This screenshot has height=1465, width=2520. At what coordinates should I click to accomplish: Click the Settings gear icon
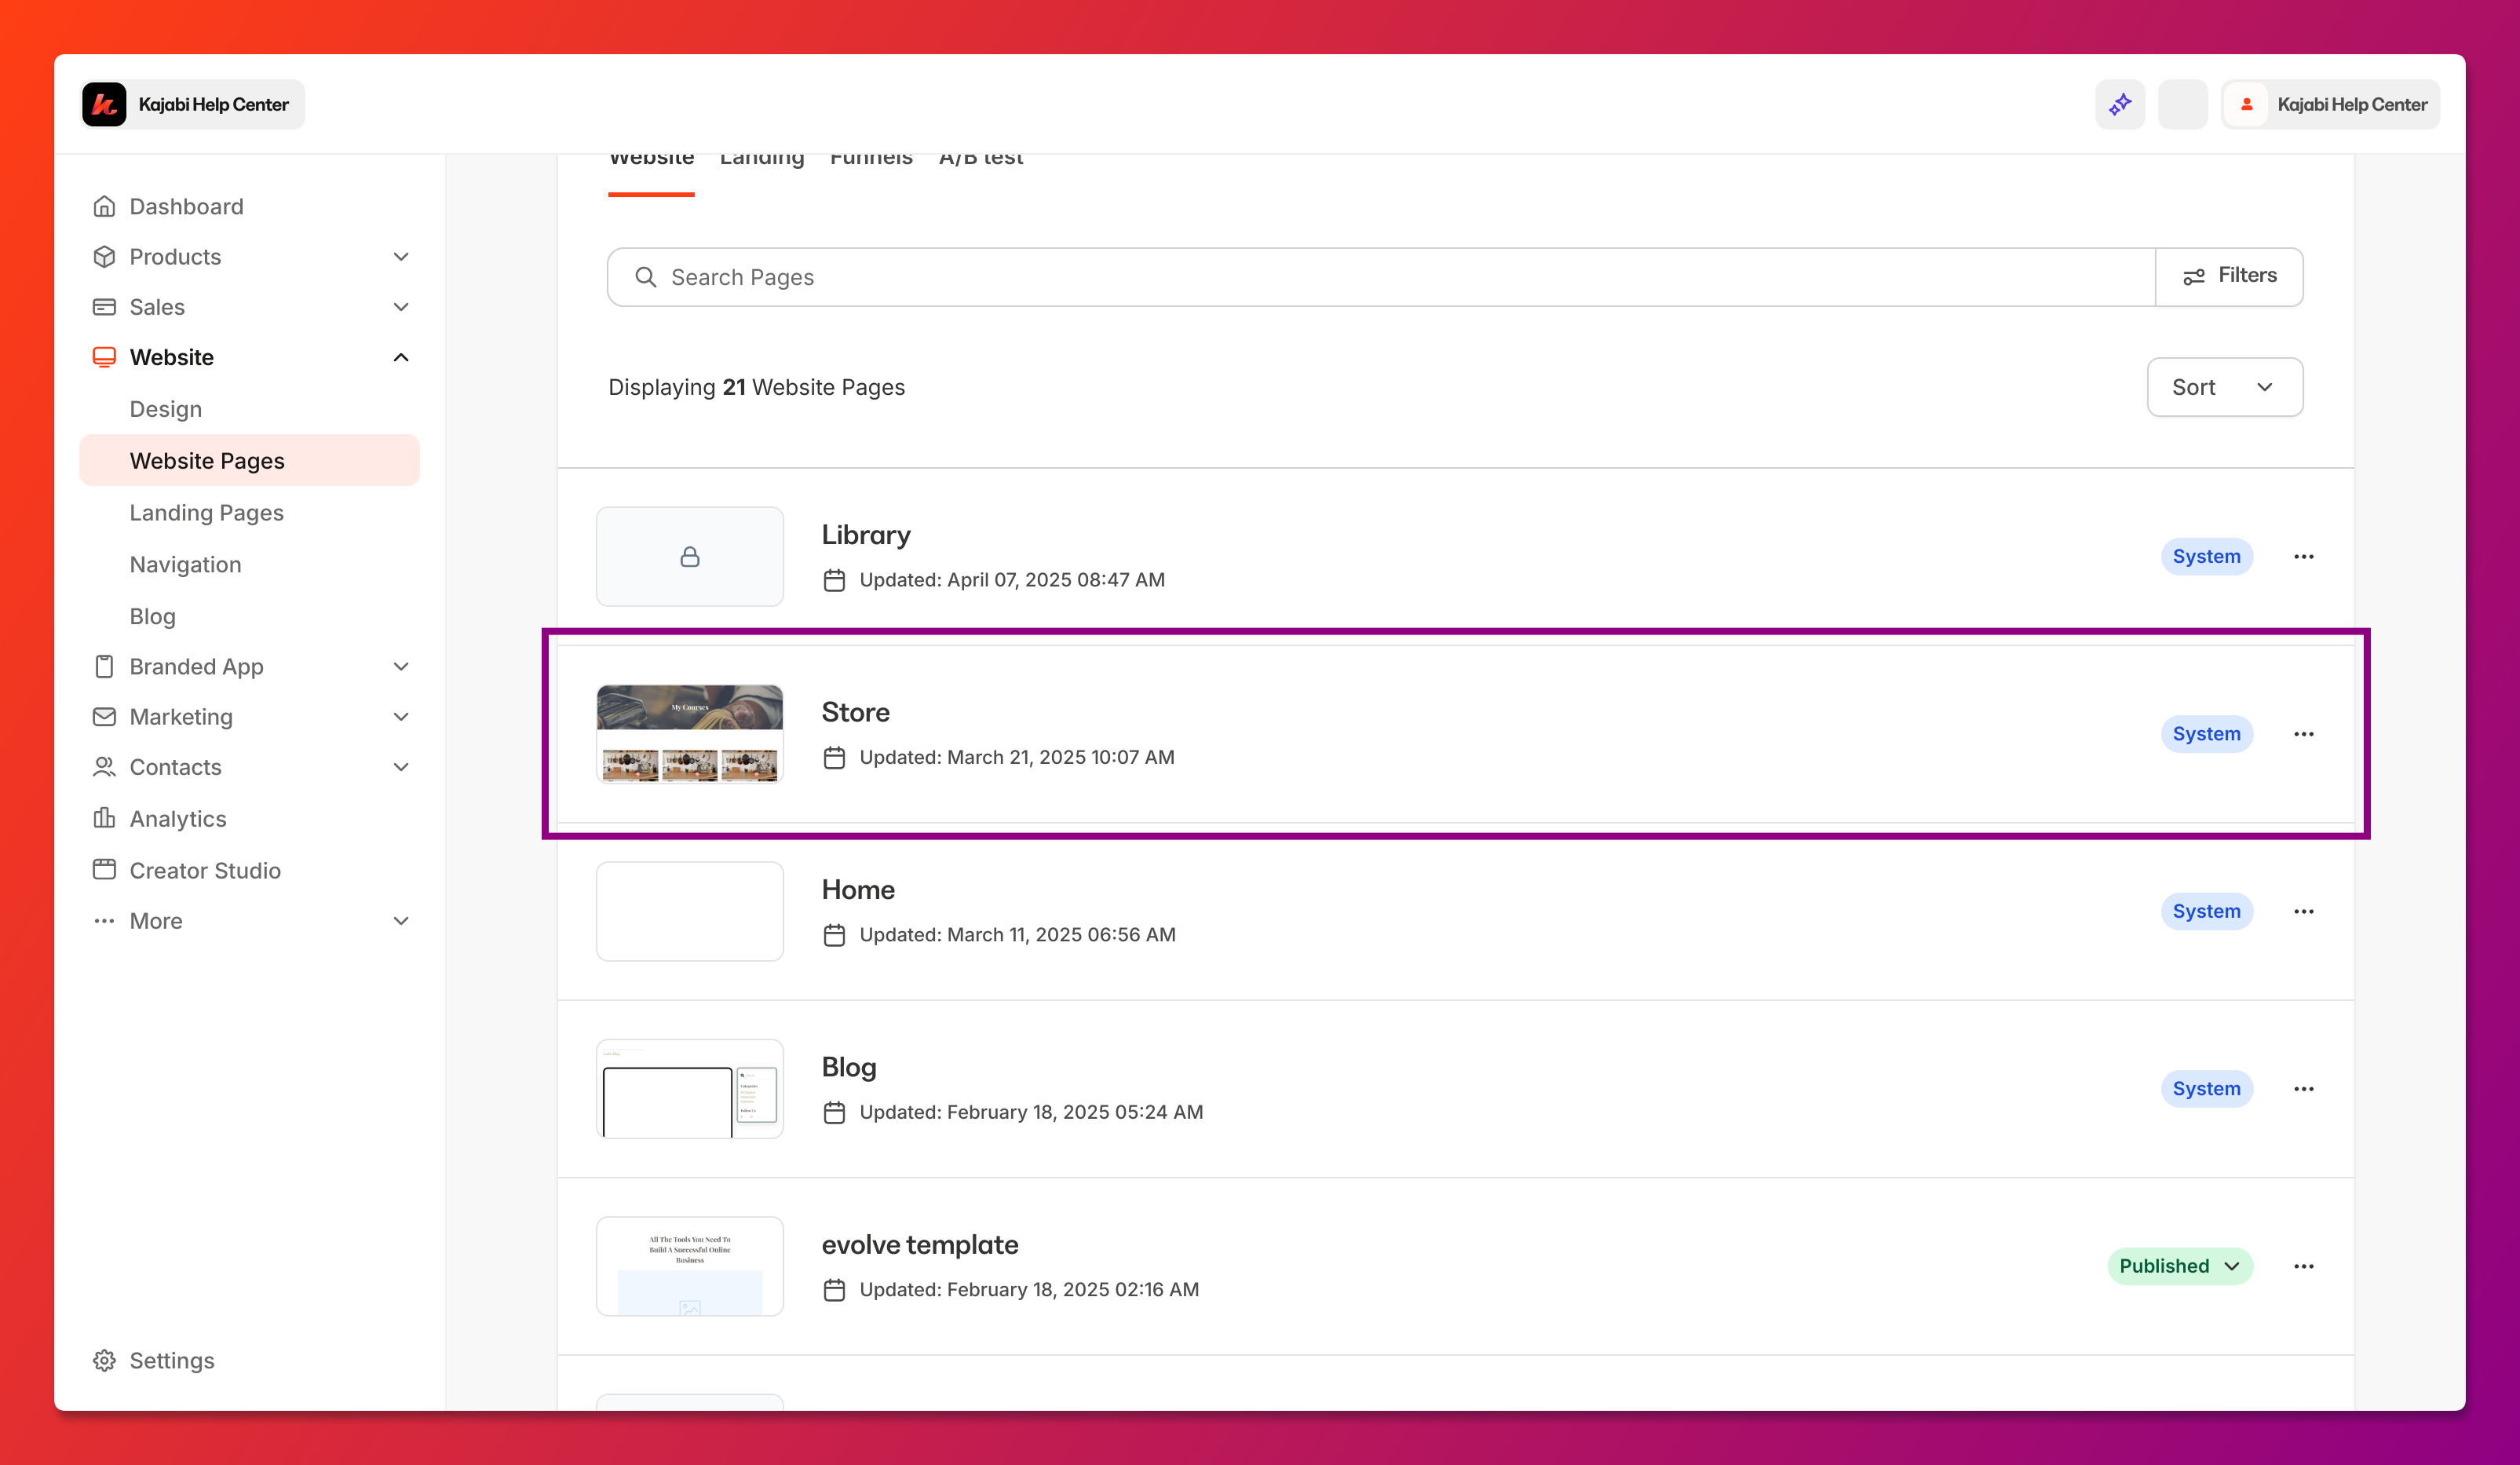pyautogui.click(x=104, y=1360)
